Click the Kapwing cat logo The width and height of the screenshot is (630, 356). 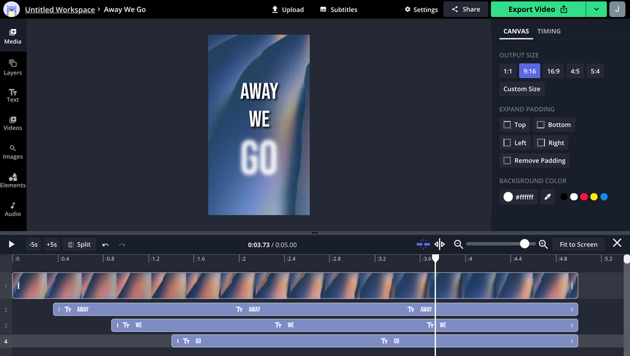[11, 9]
